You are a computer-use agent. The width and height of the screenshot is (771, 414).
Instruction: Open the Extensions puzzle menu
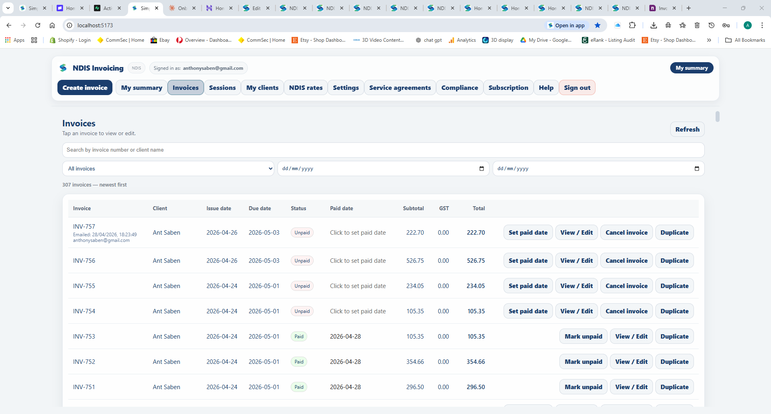[632, 25]
